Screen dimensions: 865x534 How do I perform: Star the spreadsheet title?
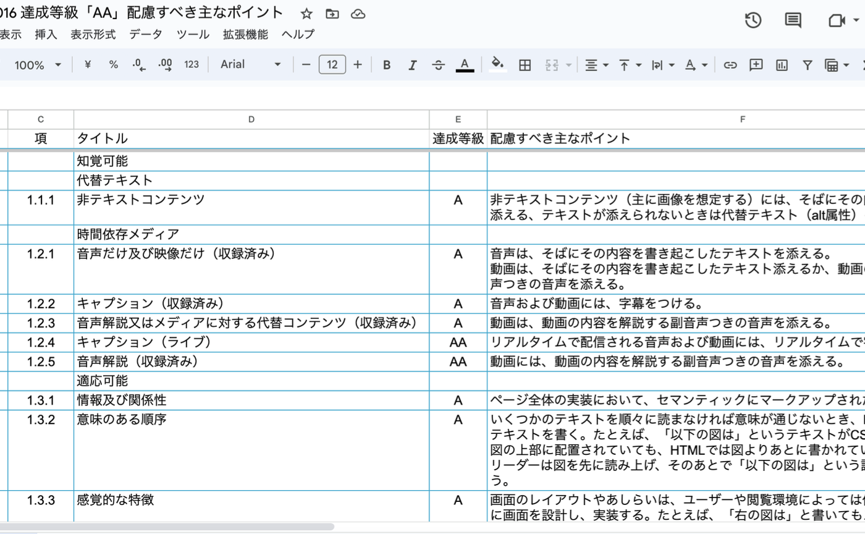(306, 14)
